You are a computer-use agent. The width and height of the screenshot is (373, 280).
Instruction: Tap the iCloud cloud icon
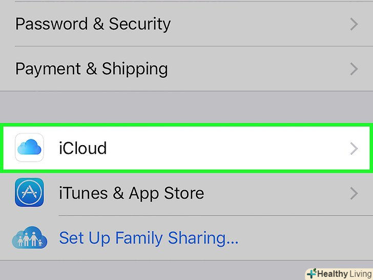[29, 148]
